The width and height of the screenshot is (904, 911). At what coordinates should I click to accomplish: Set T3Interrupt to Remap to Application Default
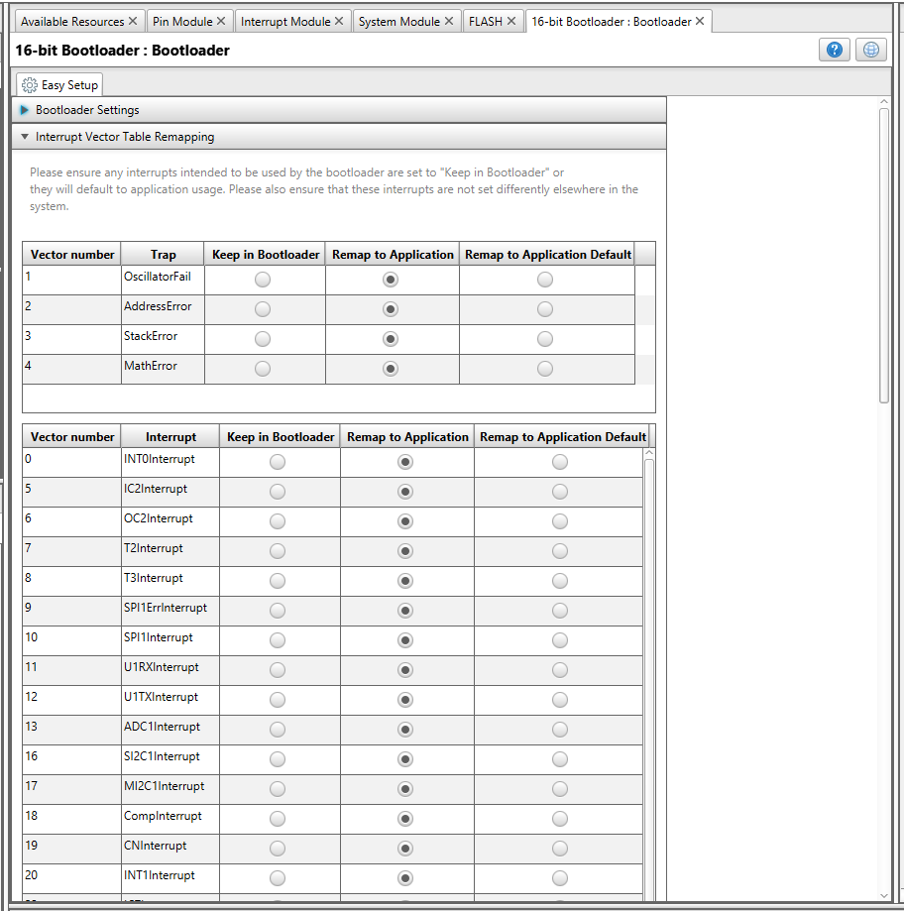(x=560, y=581)
